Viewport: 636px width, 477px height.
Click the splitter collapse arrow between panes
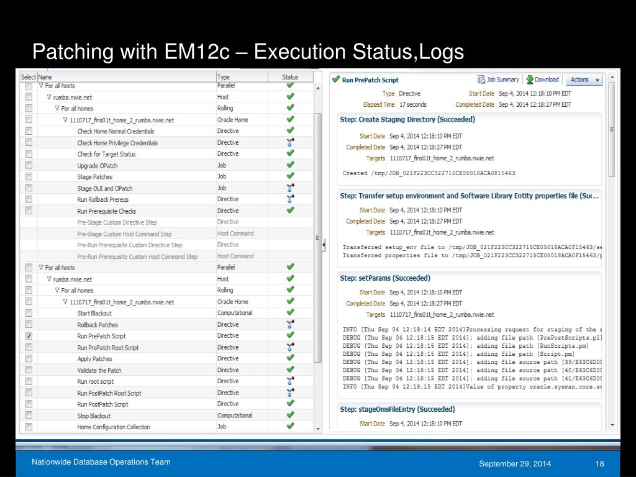coord(324,245)
